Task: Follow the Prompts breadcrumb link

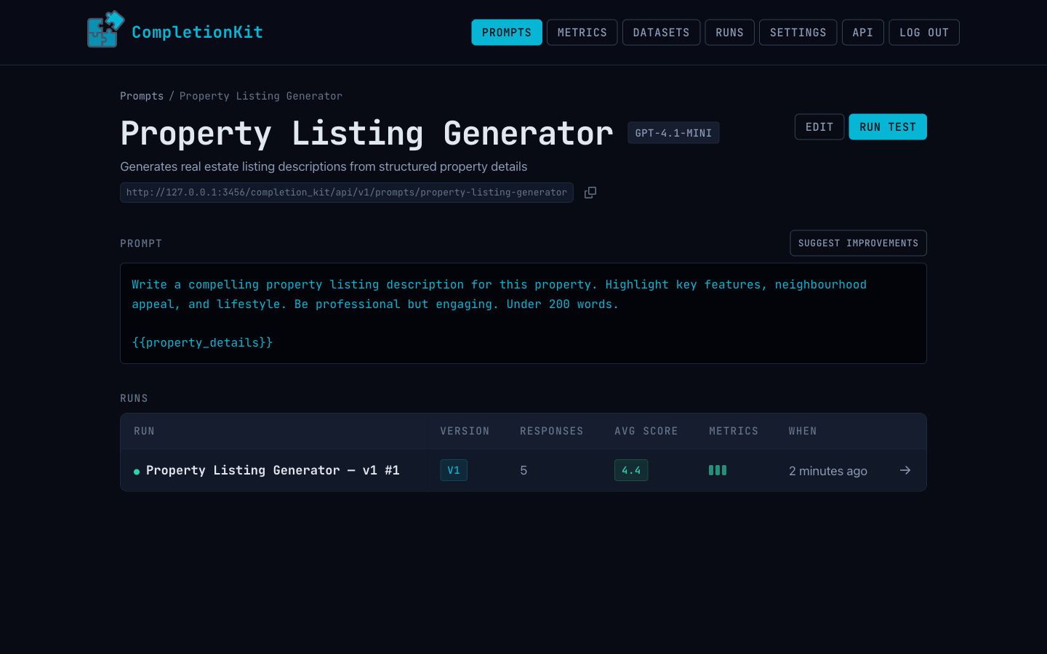Action: [142, 96]
